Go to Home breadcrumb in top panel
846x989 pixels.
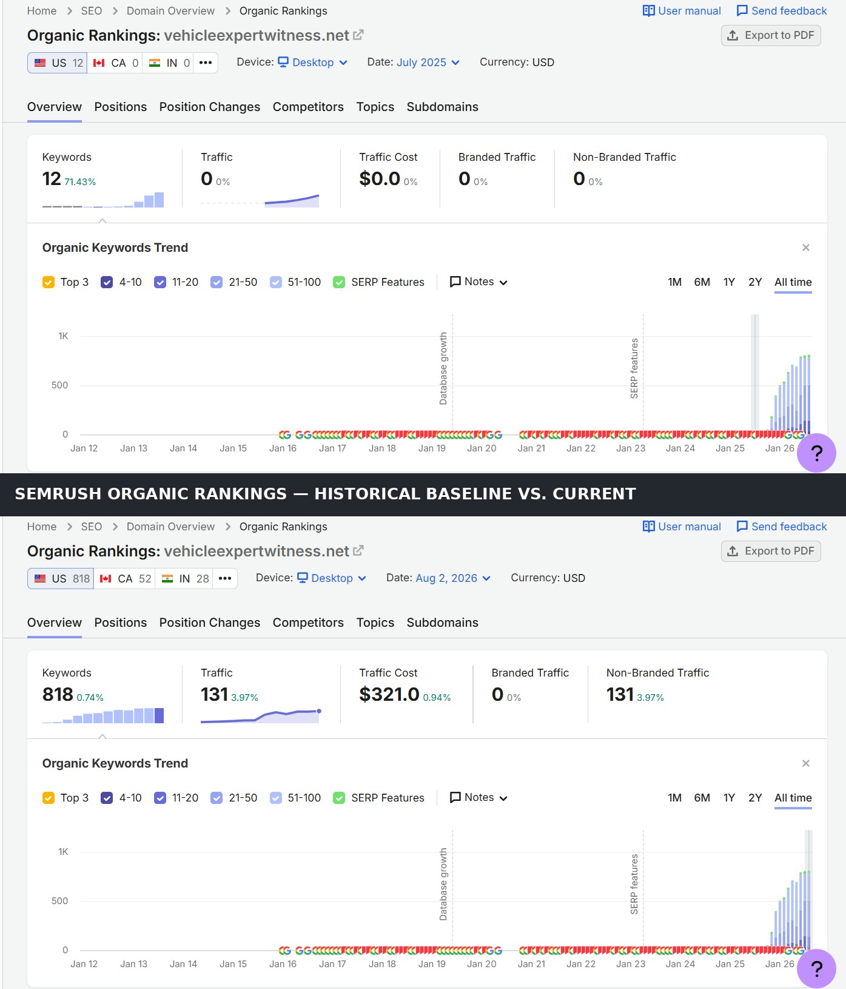[x=42, y=11]
